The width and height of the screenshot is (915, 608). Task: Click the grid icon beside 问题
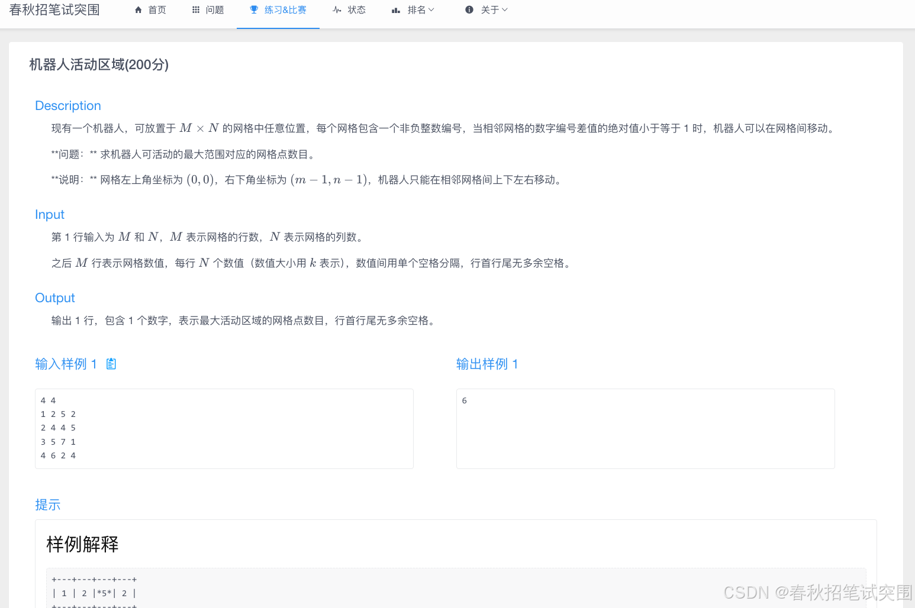click(196, 10)
